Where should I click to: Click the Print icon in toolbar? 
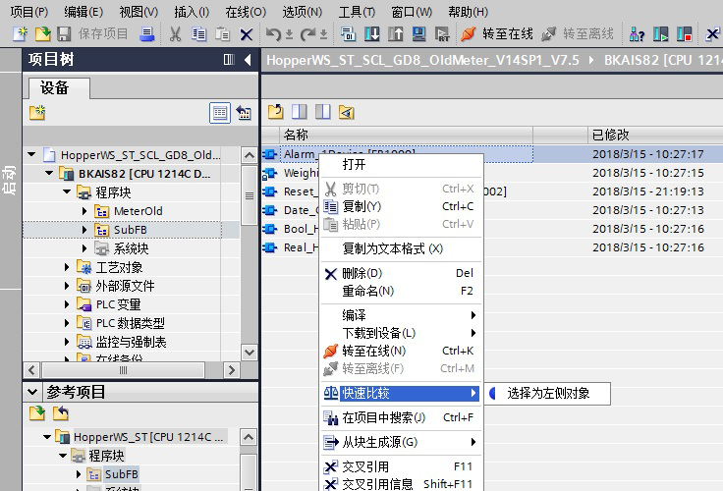(146, 34)
